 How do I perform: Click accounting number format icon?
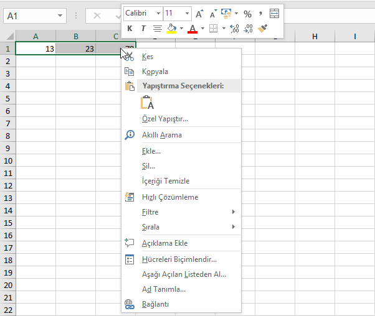pyautogui.click(x=226, y=14)
